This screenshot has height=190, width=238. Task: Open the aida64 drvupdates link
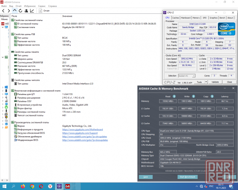[x=85, y=136]
